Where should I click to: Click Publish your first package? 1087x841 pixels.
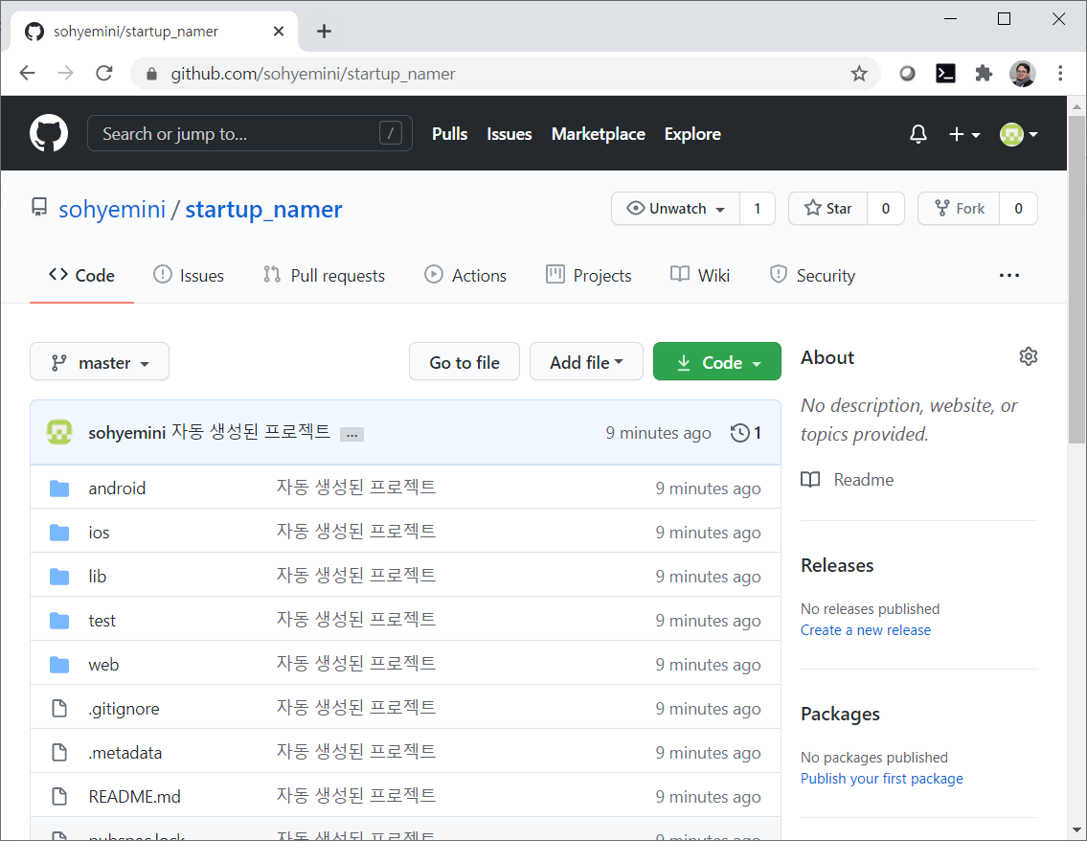tap(882, 779)
